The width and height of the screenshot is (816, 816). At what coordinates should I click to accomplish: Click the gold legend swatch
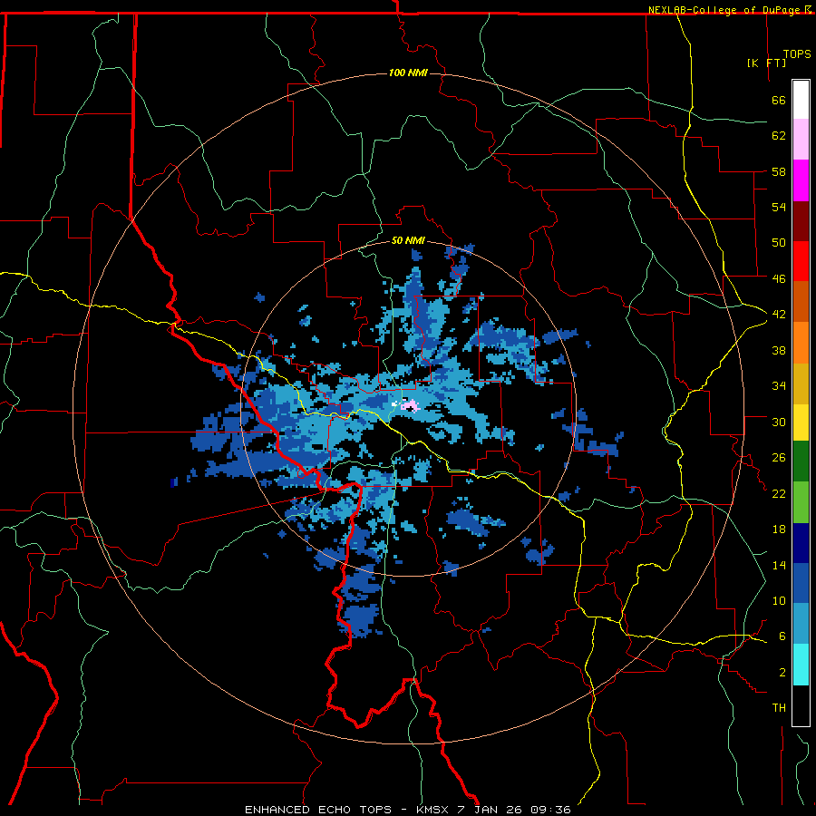click(801, 384)
